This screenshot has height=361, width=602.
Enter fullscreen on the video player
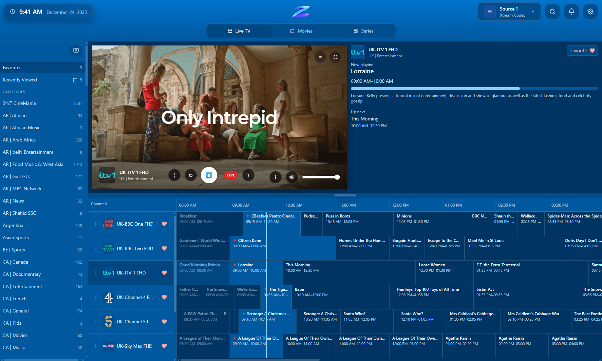[335, 57]
